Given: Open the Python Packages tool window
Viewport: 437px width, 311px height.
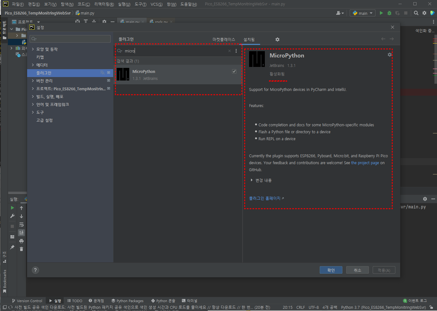Looking at the screenshot, I should [x=127, y=301].
